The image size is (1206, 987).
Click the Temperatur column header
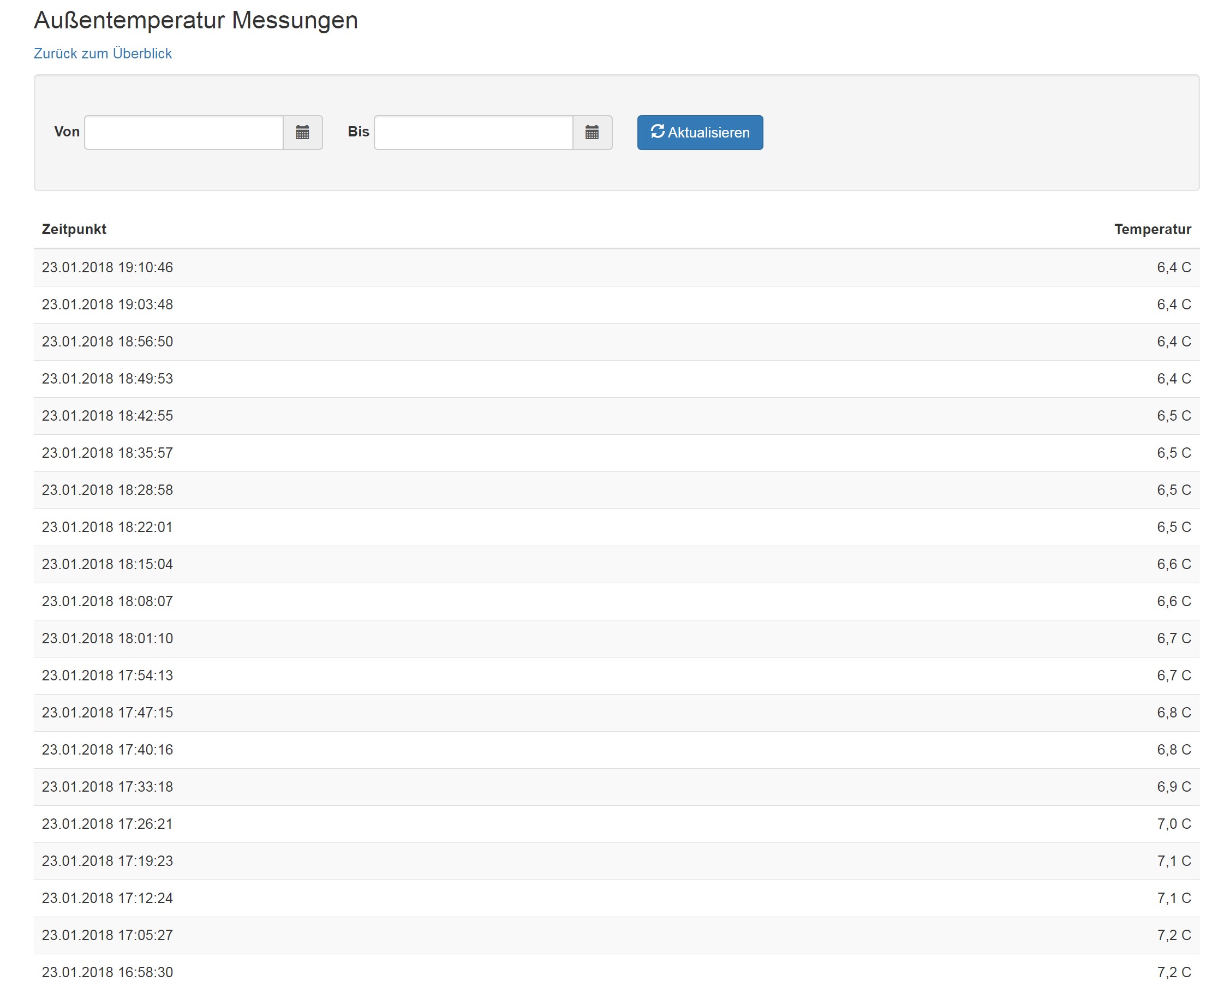(x=1152, y=229)
